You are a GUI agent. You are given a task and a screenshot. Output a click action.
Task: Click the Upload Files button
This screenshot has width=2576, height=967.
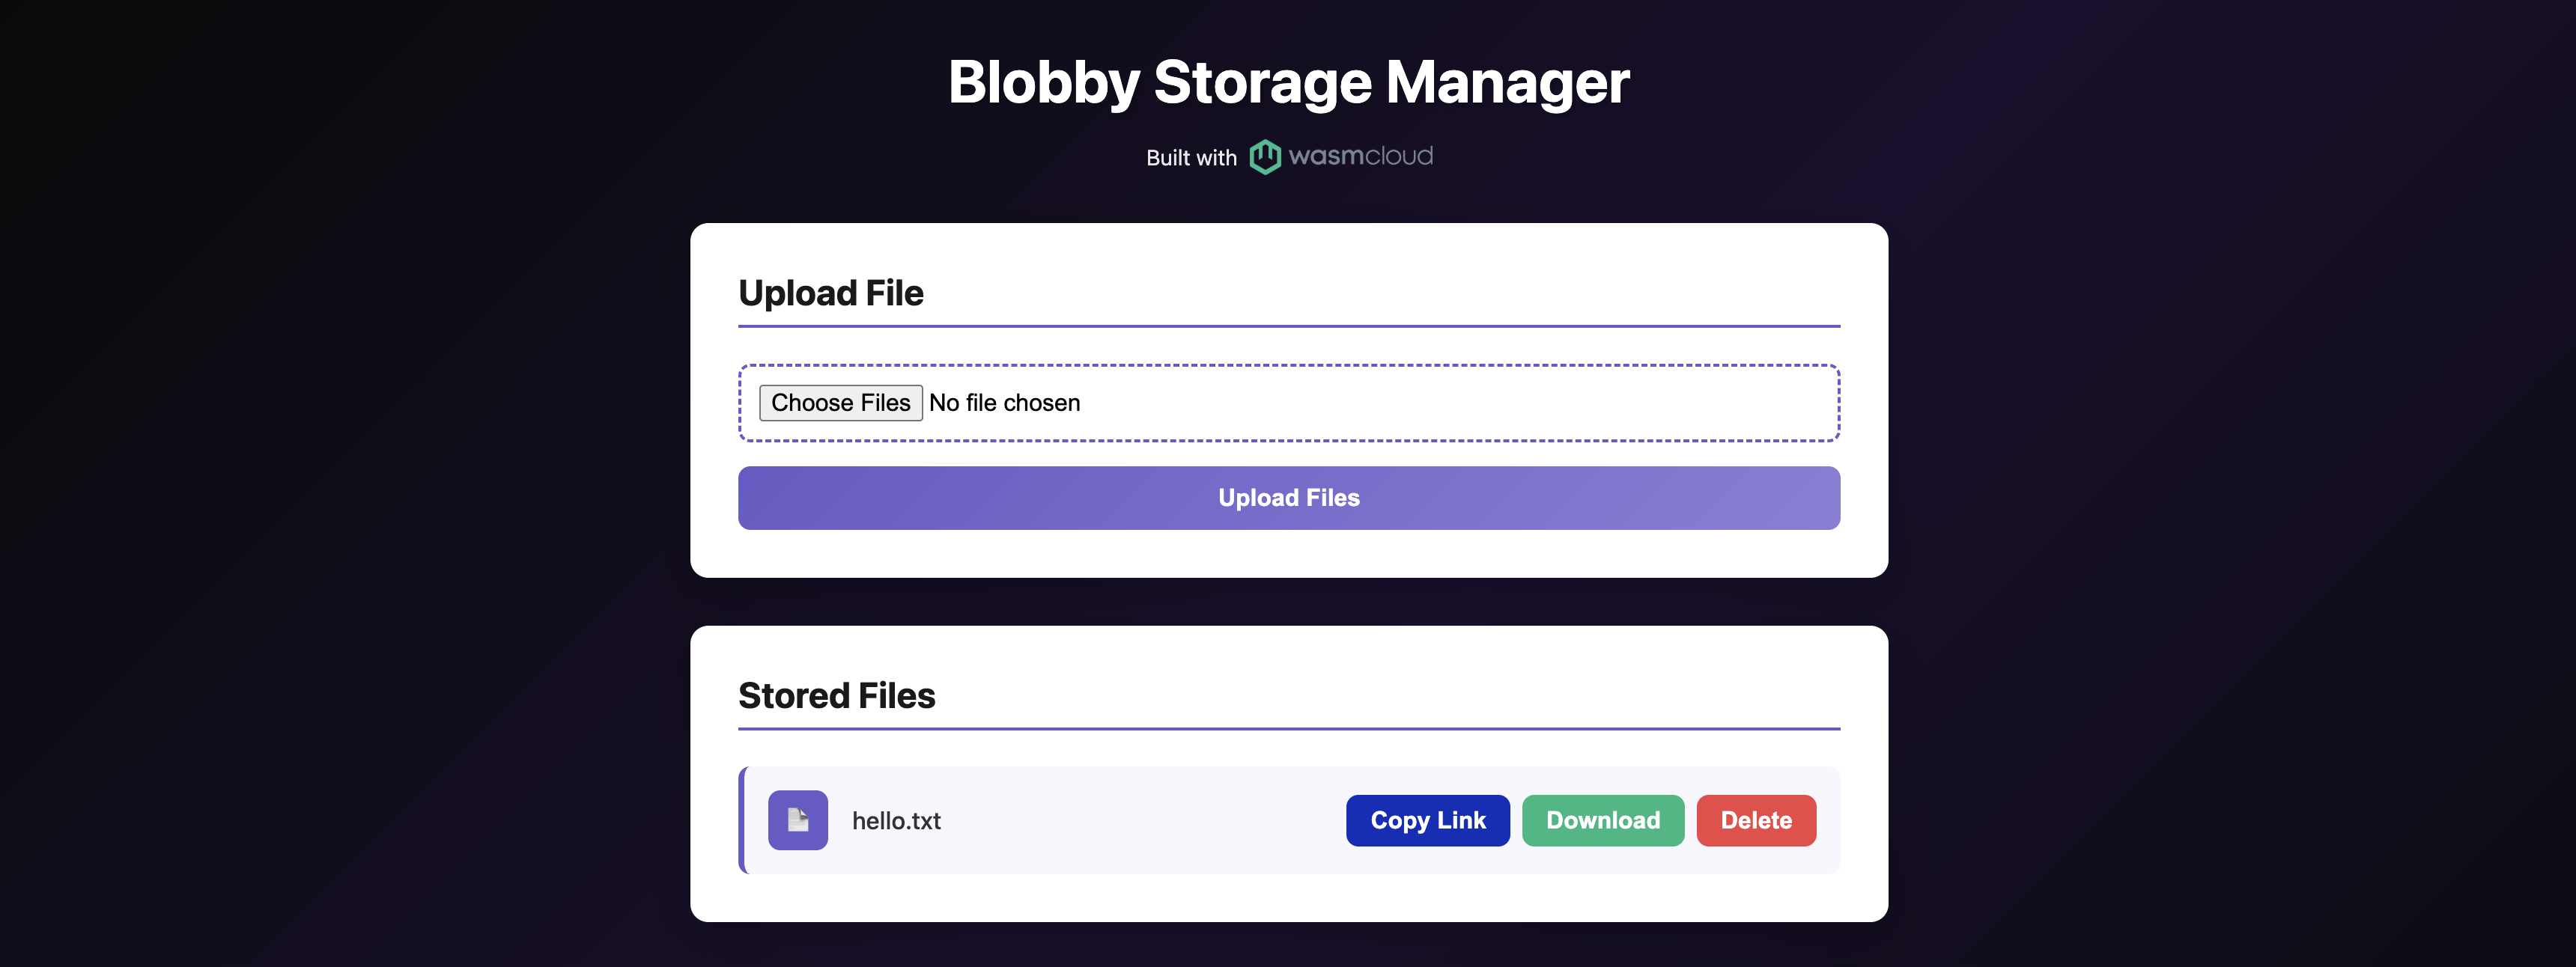[1288, 497]
